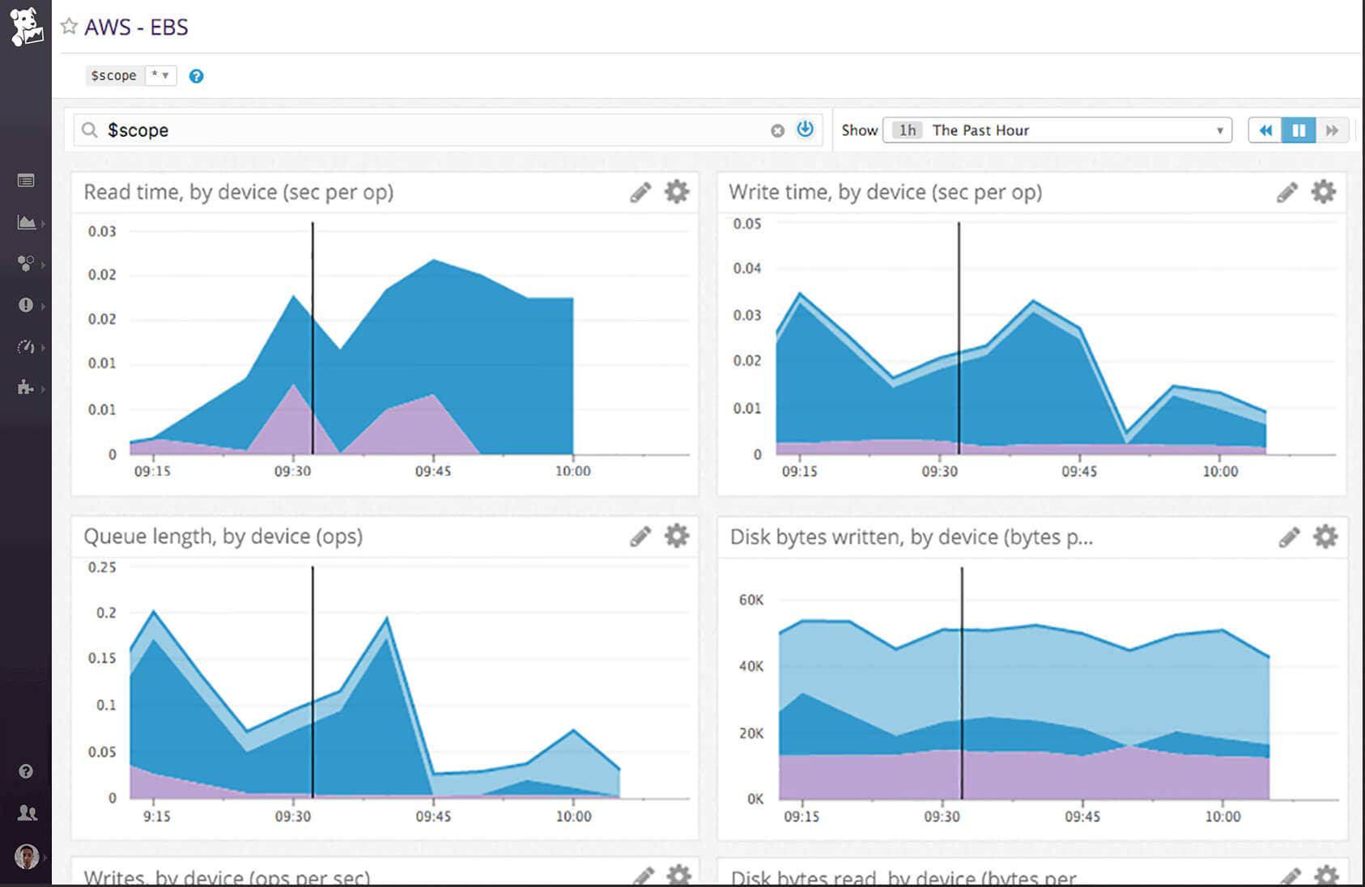Image resolution: width=1365 pixels, height=887 pixels.
Task: Clear the $scope search field with the X
Action: [x=776, y=129]
